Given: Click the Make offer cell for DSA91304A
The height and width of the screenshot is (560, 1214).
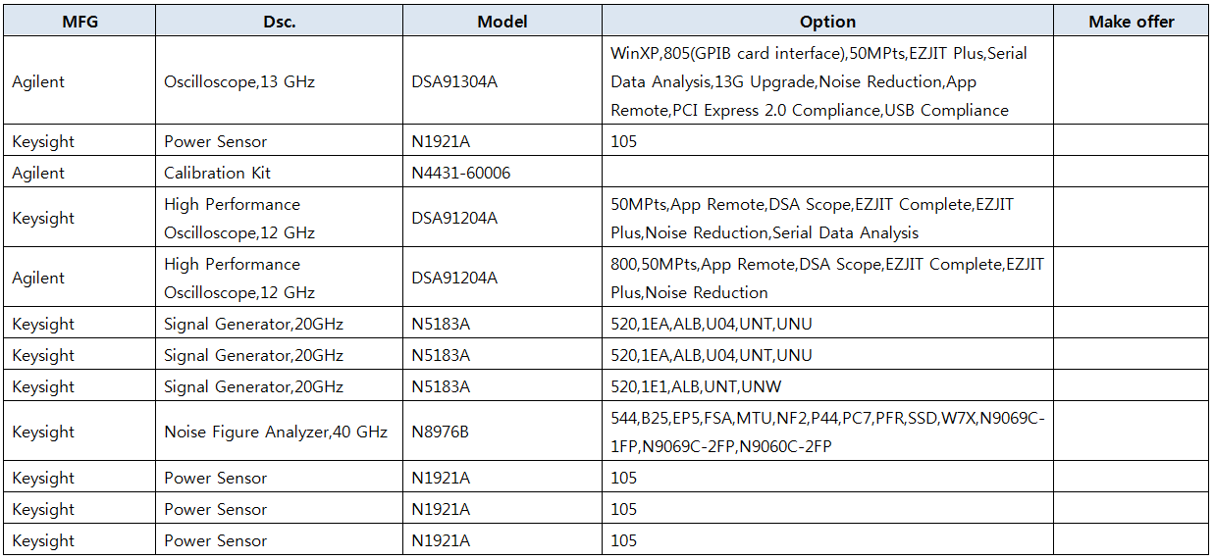Looking at the screenshot, I should pos(1131,82).
